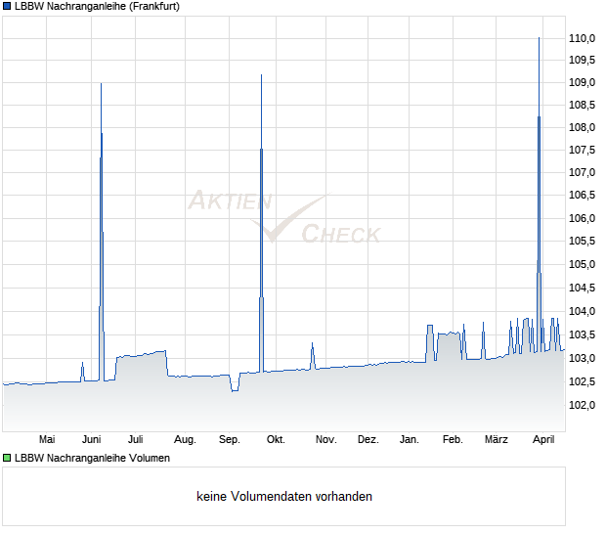
Task: Select the April price spike peak
Action: click(539, 39)
